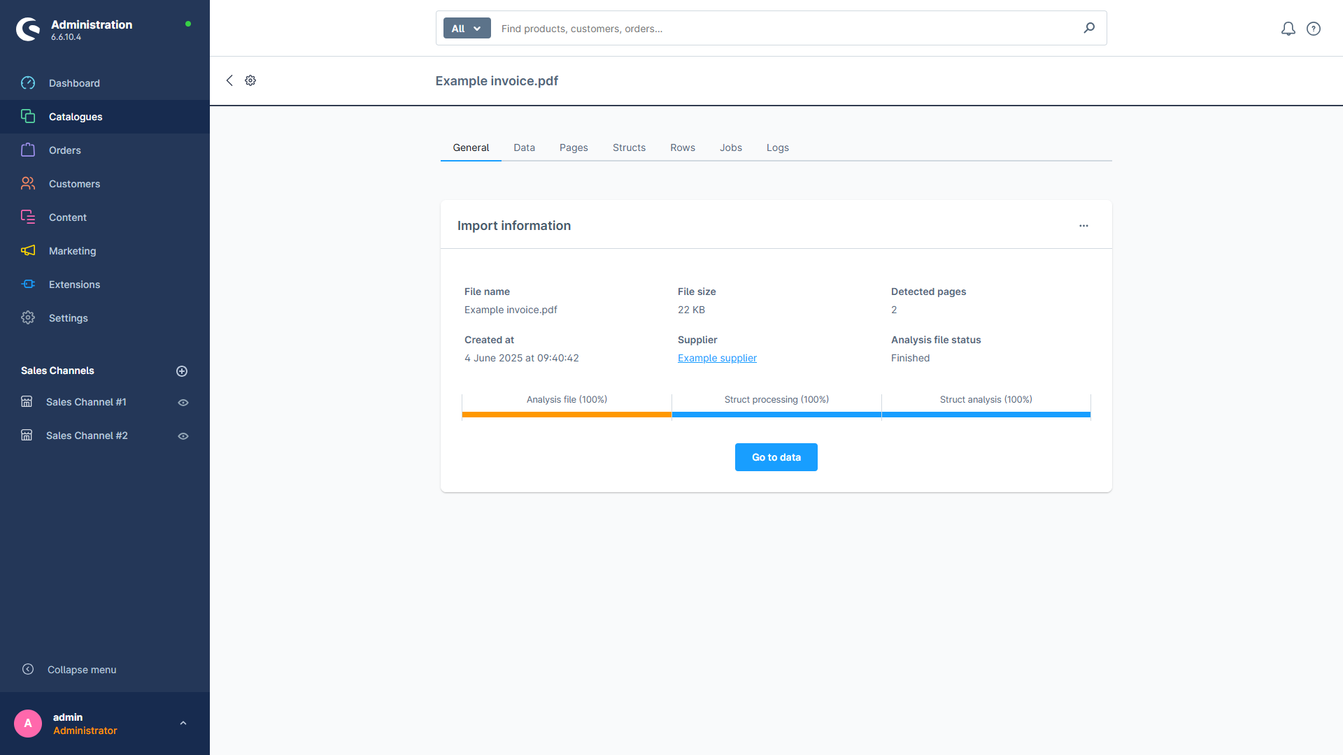Click the Analysis file (100%) label
1343x755 pixels.
(x=567, y=399)
